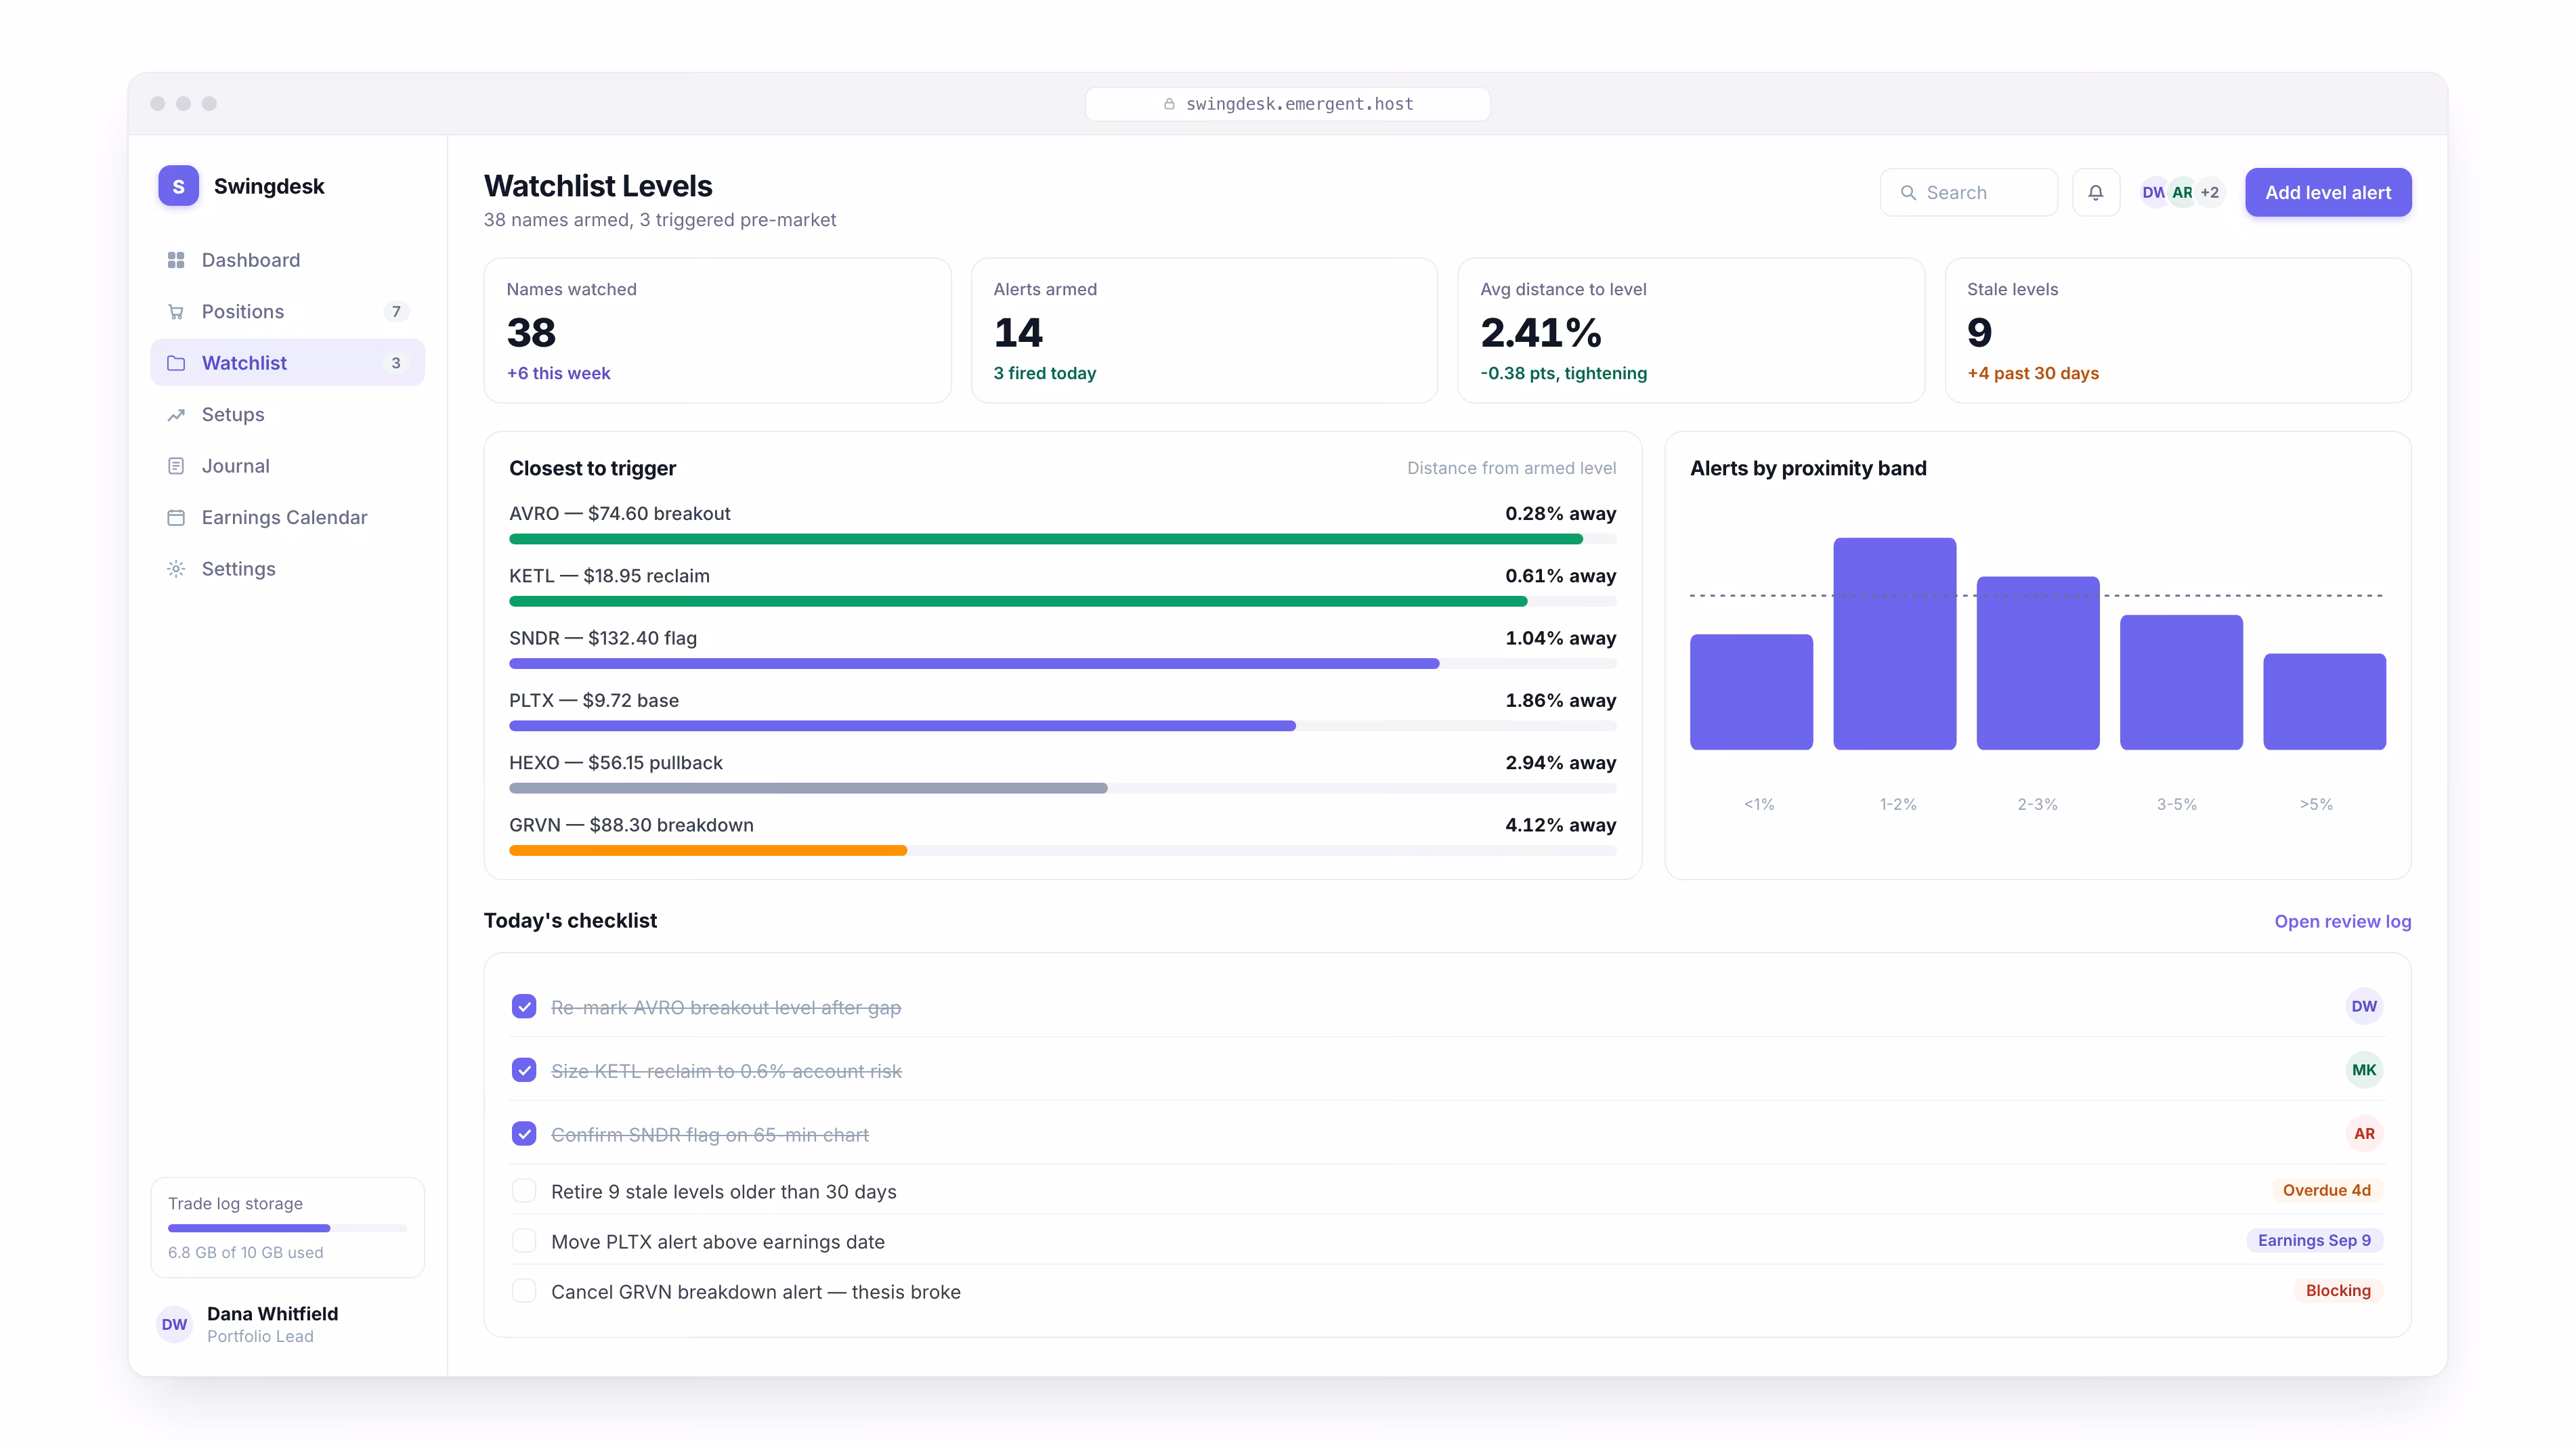Select the Watchlist menu item
This screenshot has width=2576, height=1449.
[x=288, y=363]
